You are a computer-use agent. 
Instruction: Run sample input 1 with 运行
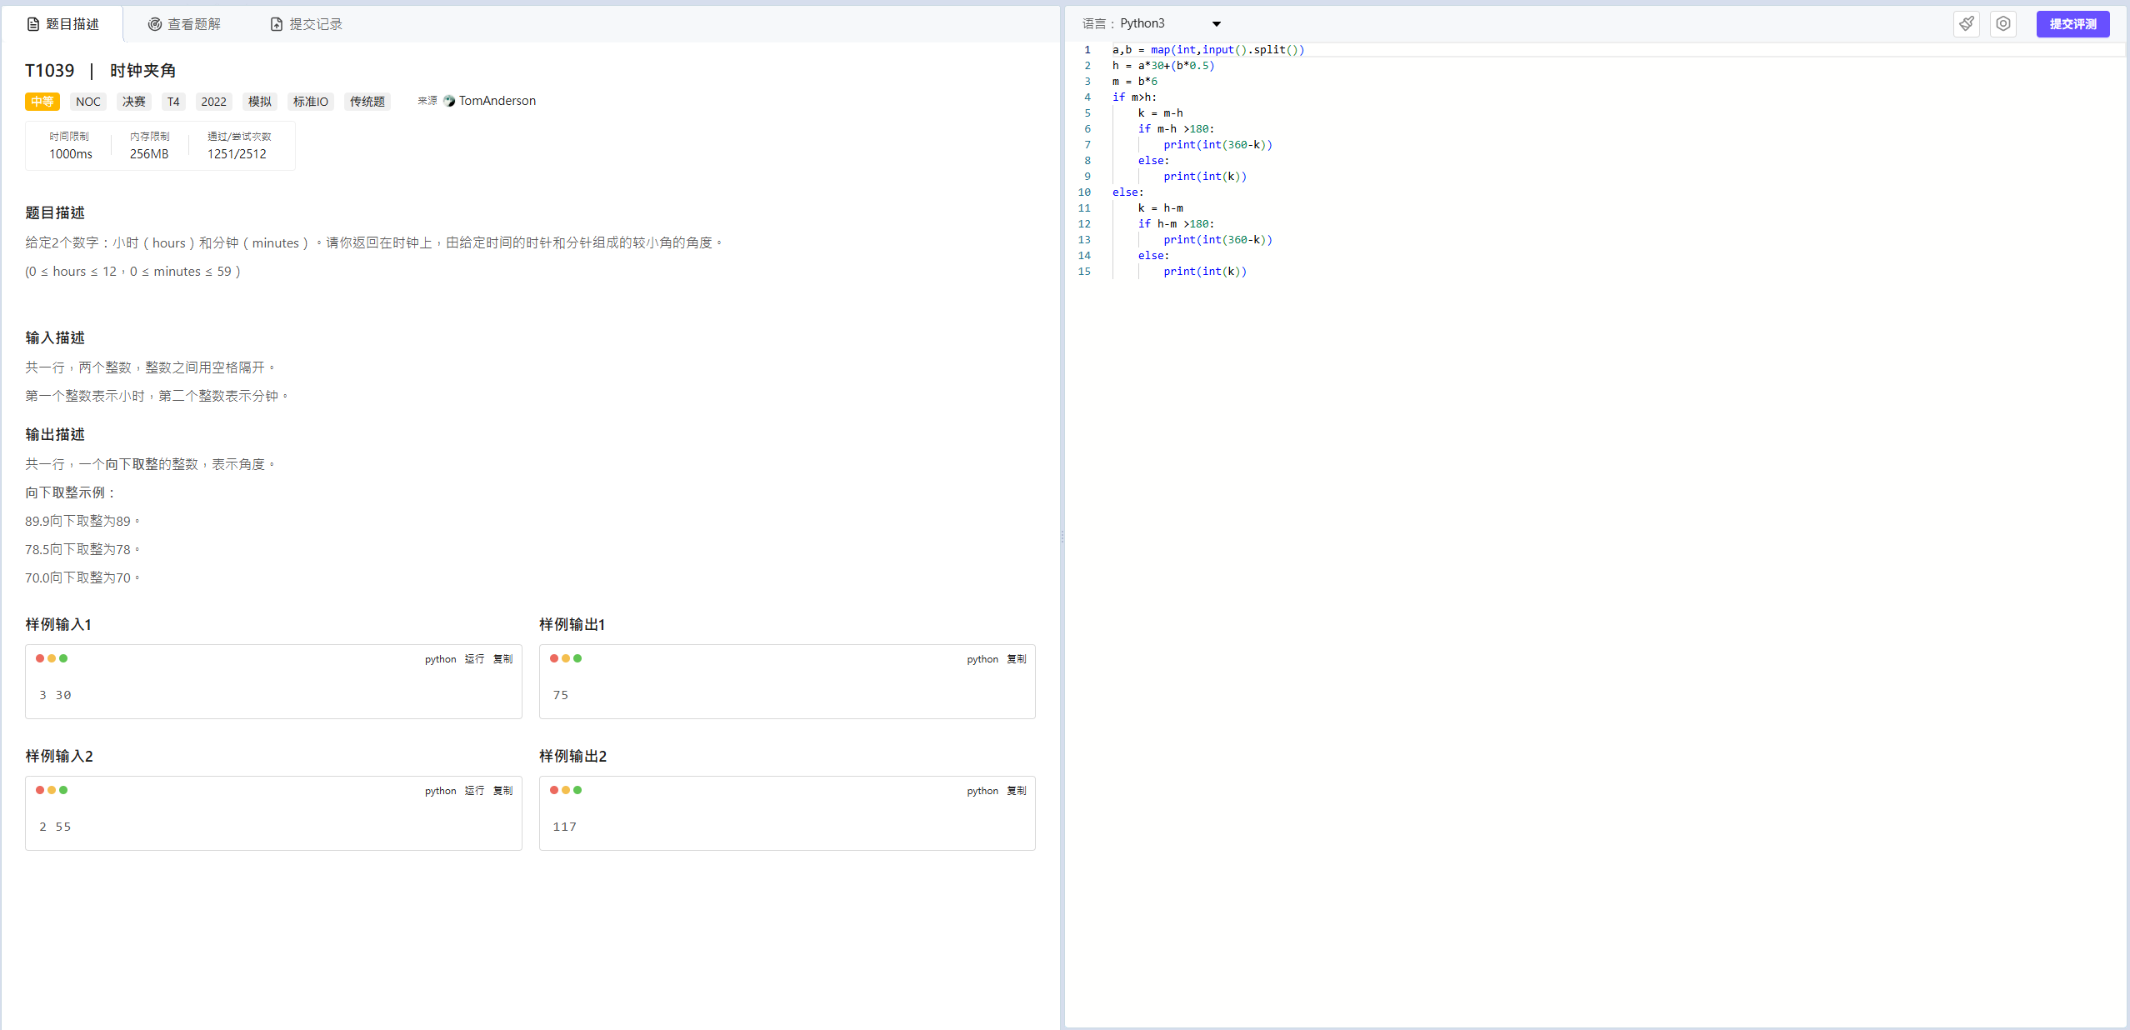pos(474,659)
